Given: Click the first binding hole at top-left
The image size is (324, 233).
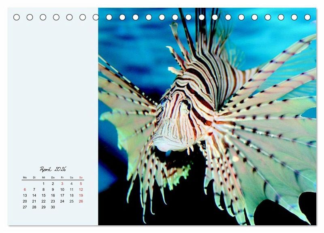Looking at the screenshot, I should click(17, 17).
